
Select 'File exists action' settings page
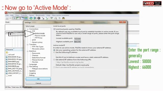38,49
